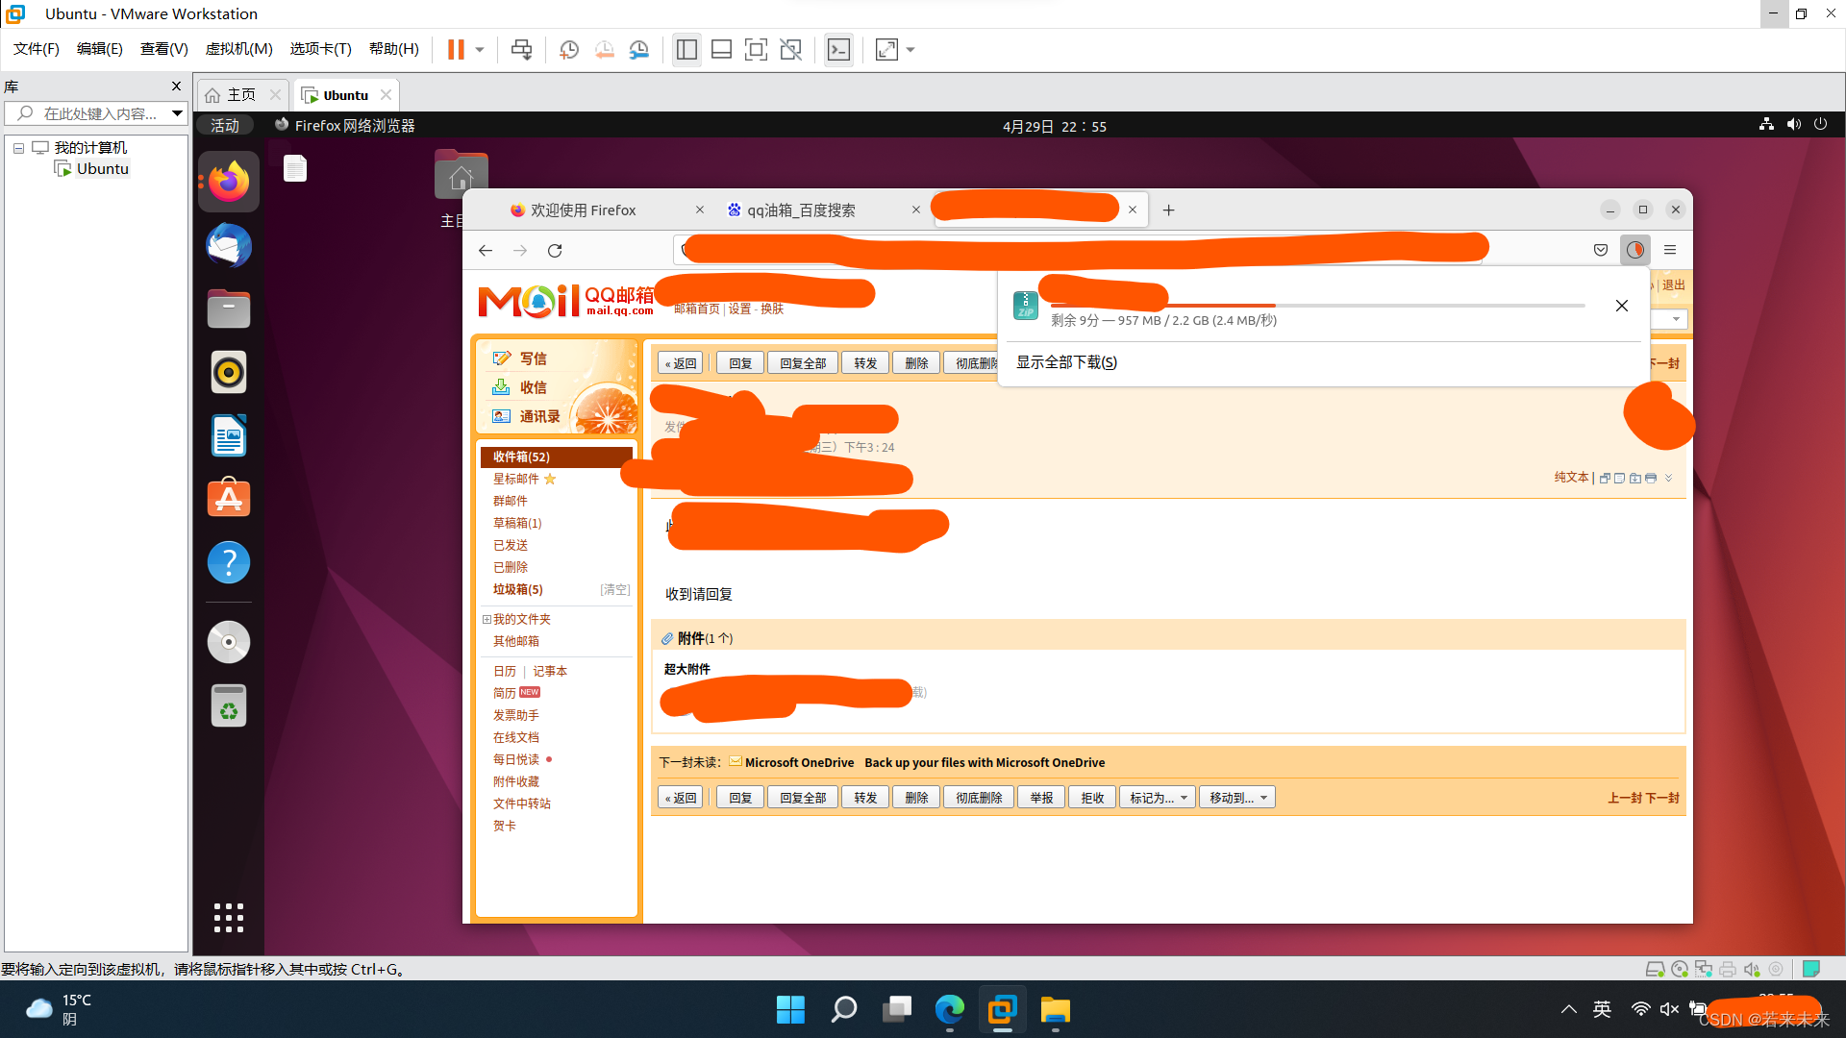The image size is (1846, 1038).
Task: Click the top 转发 button
Action: click(x=865, y=363)
